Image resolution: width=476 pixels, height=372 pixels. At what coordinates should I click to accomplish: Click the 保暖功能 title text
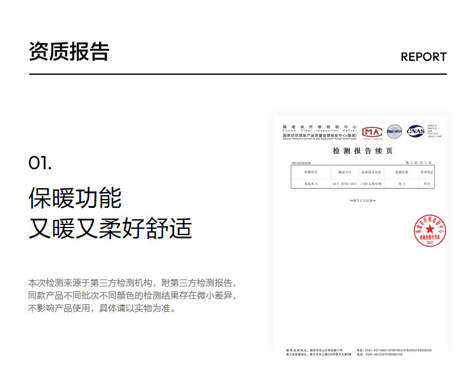point(75,198)
